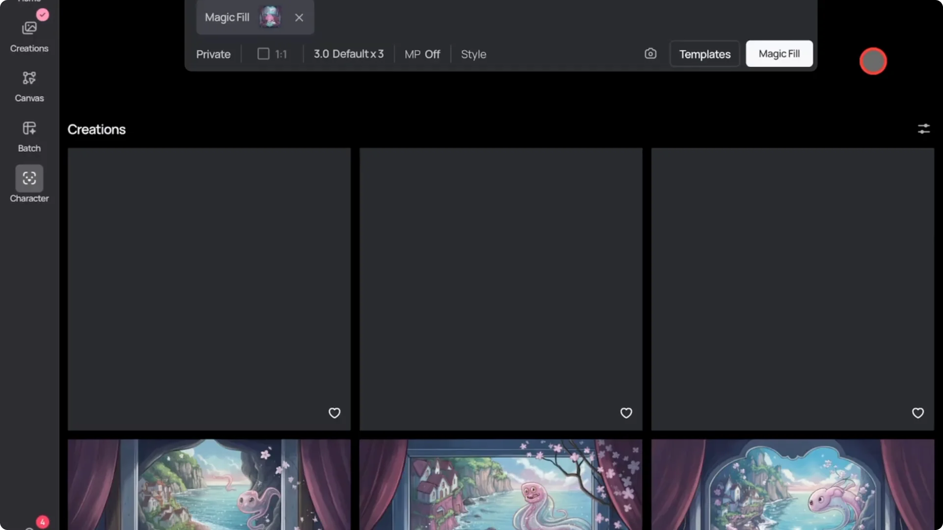The width and height of the screenshot is (943, 530).
Task: Click the camera icon in the prompt bar
Action: 650,53
